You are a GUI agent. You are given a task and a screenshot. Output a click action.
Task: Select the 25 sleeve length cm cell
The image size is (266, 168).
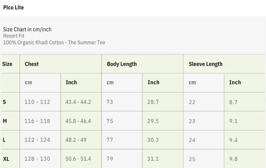pos(192,159)
